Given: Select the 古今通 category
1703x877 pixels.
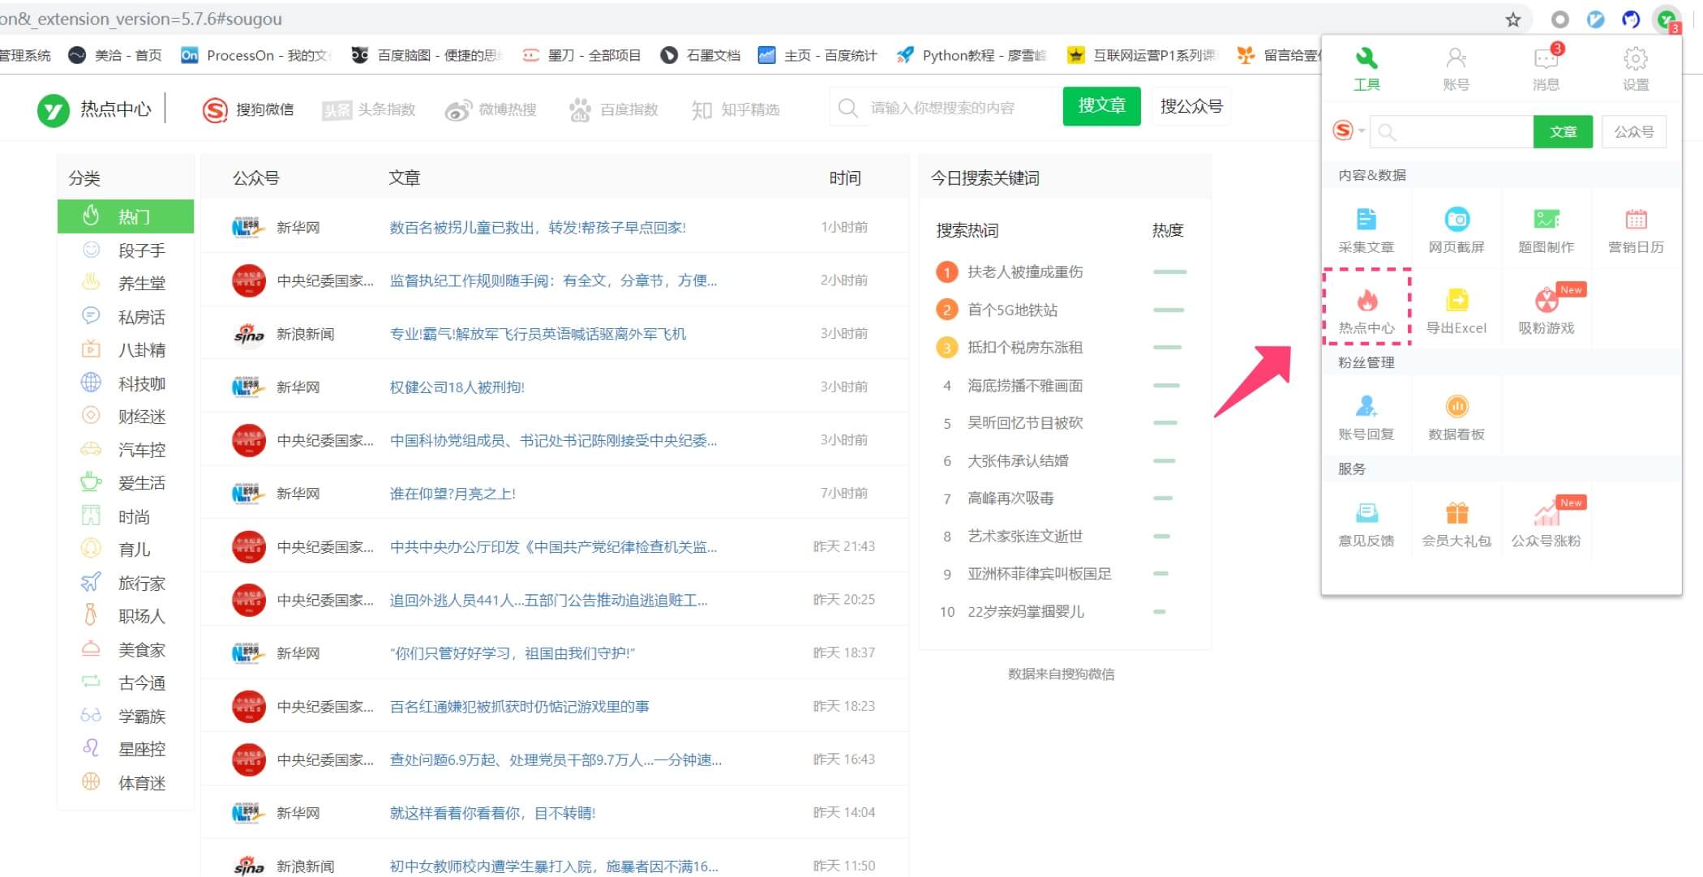Looking at the screenshot, I should pyautogui.click(x=126, y=683).
